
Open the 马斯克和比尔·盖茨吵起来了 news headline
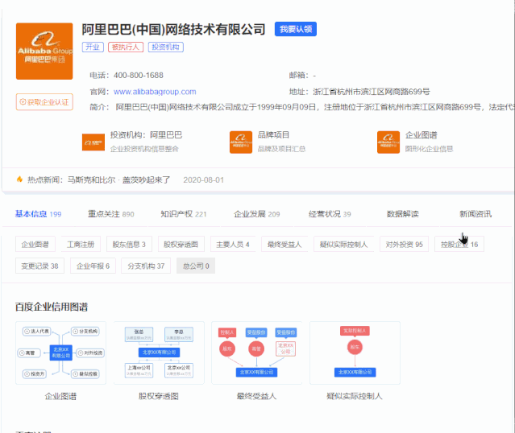tap(119, 179)
